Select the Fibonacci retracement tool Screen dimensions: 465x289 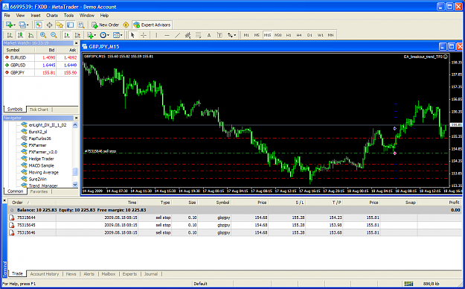[x=199, y=35]
